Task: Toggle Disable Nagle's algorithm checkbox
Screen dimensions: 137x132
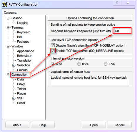Action: tap(53, 45)
